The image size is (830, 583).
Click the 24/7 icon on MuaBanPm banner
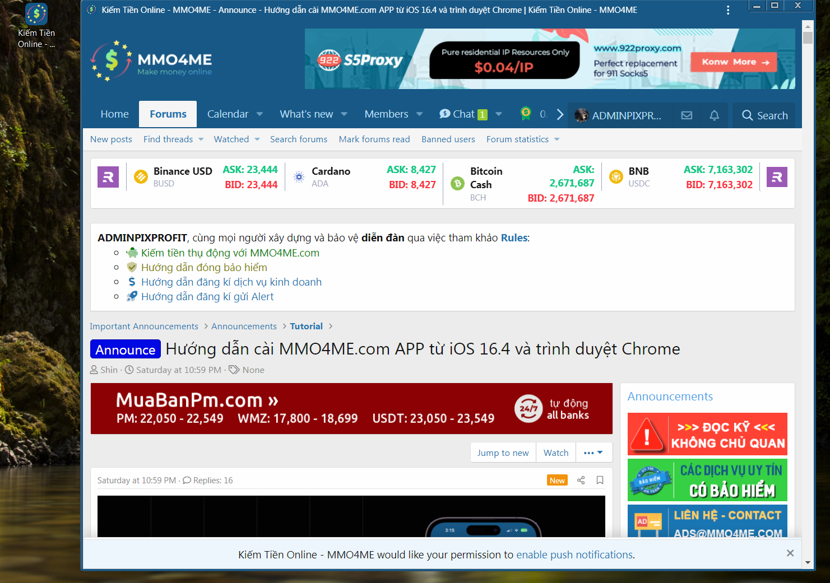[x=528, y=409]
